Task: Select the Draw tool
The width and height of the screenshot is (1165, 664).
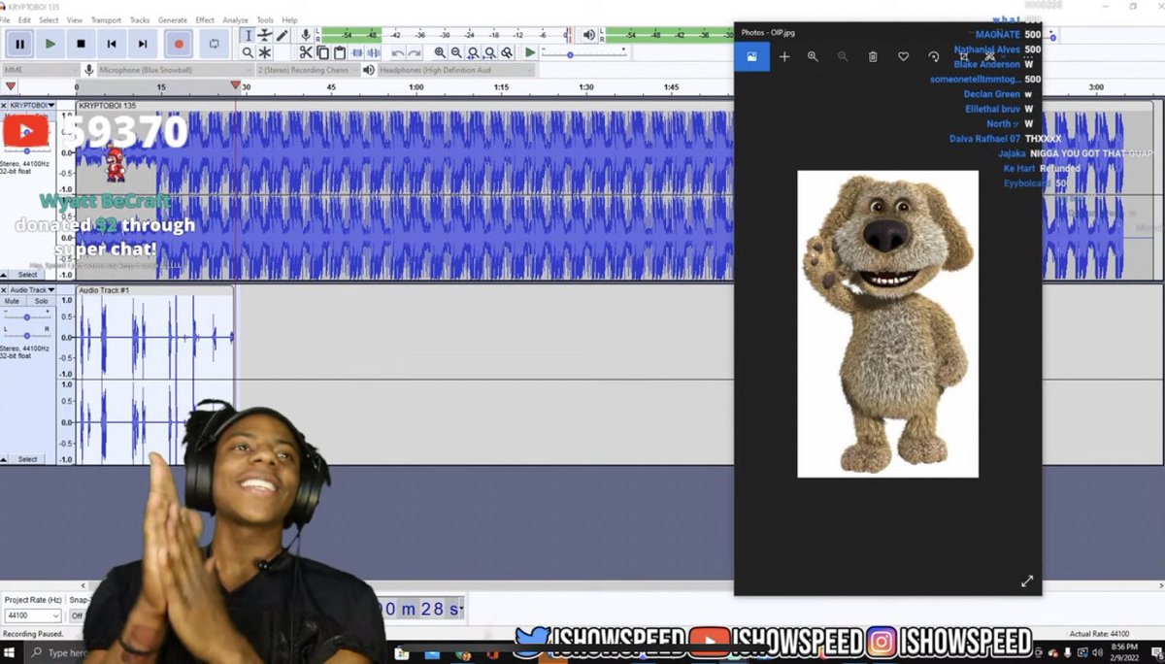Action: 282,35
